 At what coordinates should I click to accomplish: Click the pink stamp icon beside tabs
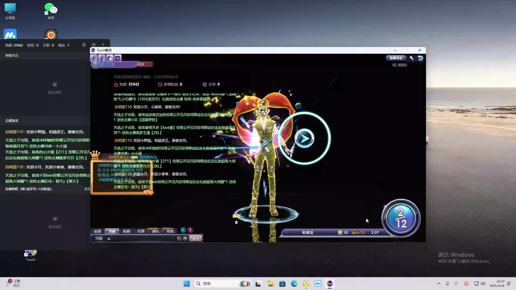(190, 230)
